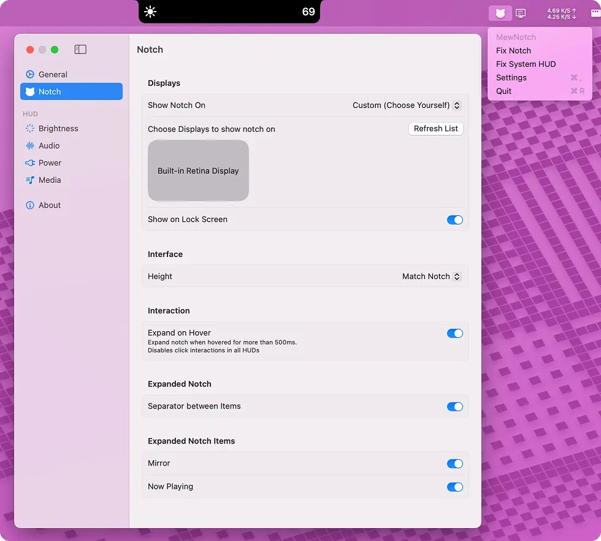Click the network speed indicator in menu bar
The height and width of the screenshot is (541, 601).
click(562, 13)
